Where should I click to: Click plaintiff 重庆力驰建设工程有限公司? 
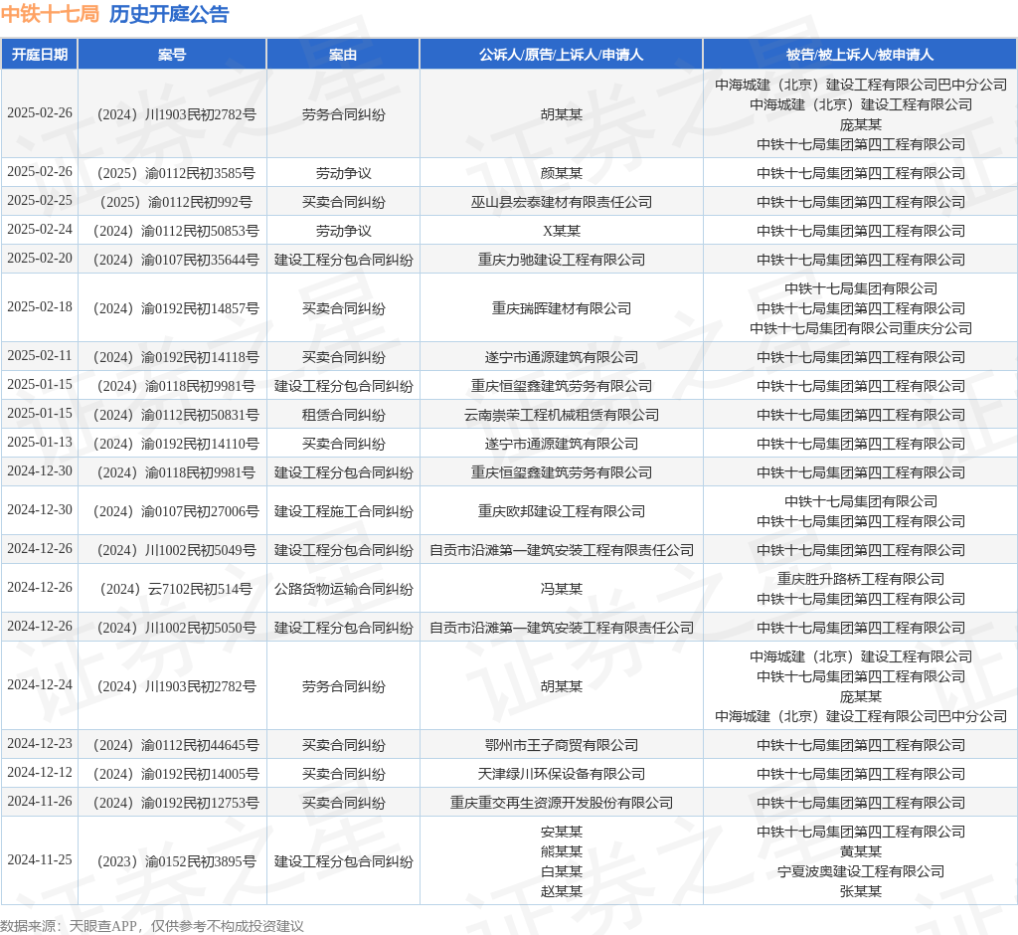562,260
